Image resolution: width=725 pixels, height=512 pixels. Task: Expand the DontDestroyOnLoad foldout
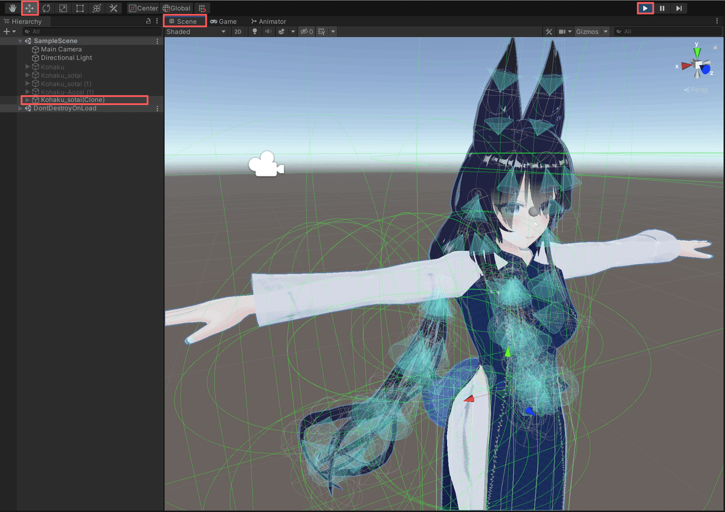(x=21, y=109)
